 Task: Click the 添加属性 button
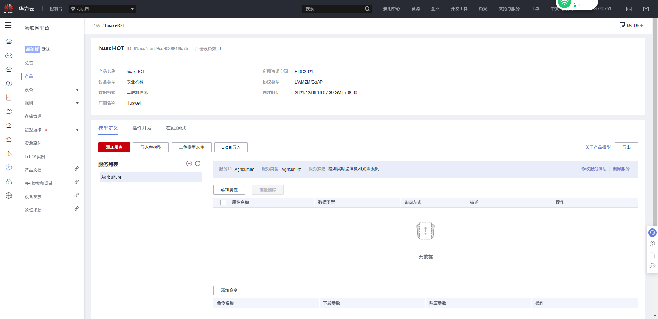229,190
